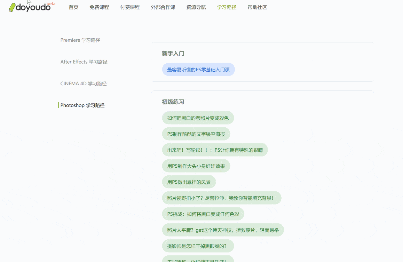This screenshot has height=262, width=403.
Task: Open the colorizing black-and-white photos course
Action: tap(198, 118)
